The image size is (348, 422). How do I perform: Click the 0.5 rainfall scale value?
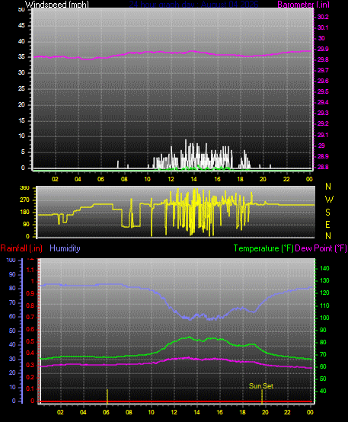tap(30, 341)
